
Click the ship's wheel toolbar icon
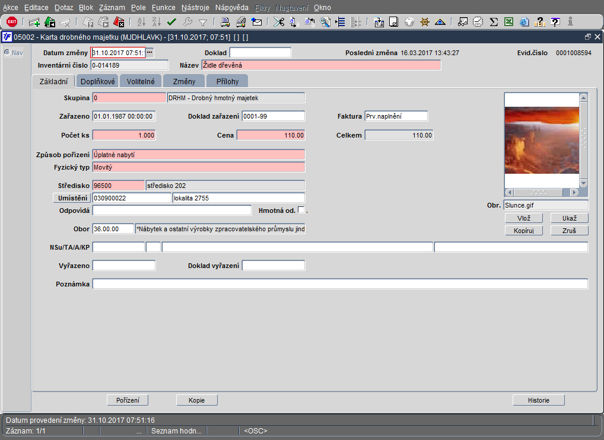point(425,22)
